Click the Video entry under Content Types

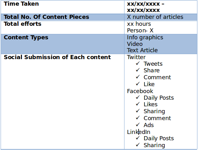point(135,44)
